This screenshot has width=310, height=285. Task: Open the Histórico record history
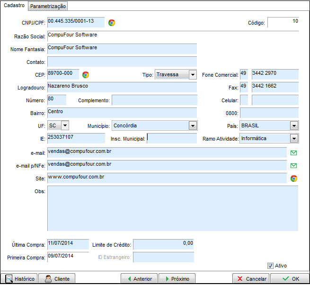coord(20,279)
